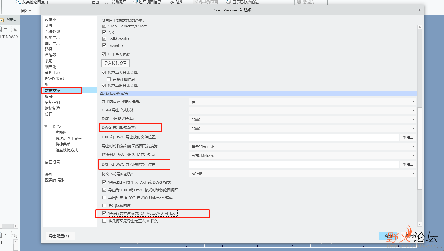
Task: Open 样条和剖面线 conversion dropdown
Action: (302, 146)
